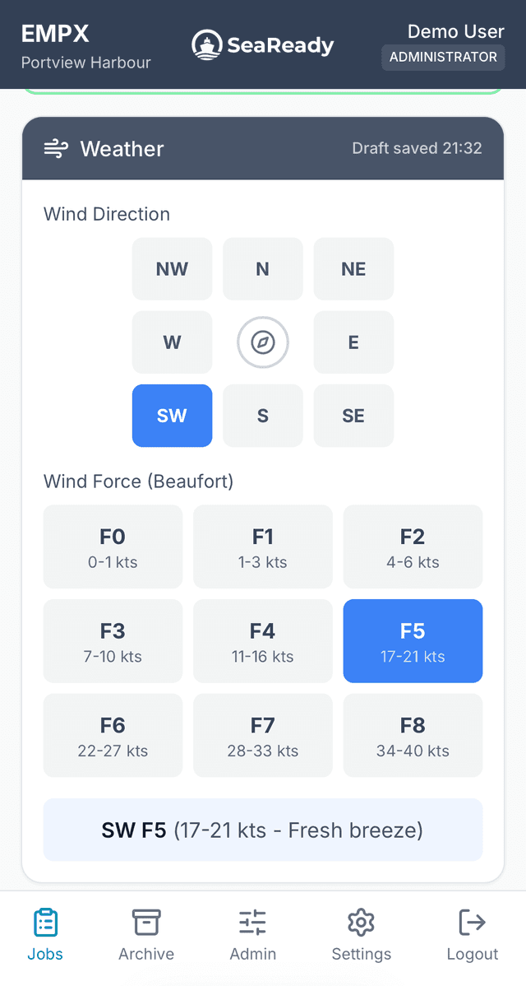This screenshot has width=526, height=986.
Task: Switch to the Archive tab
Action: (145, 934)
